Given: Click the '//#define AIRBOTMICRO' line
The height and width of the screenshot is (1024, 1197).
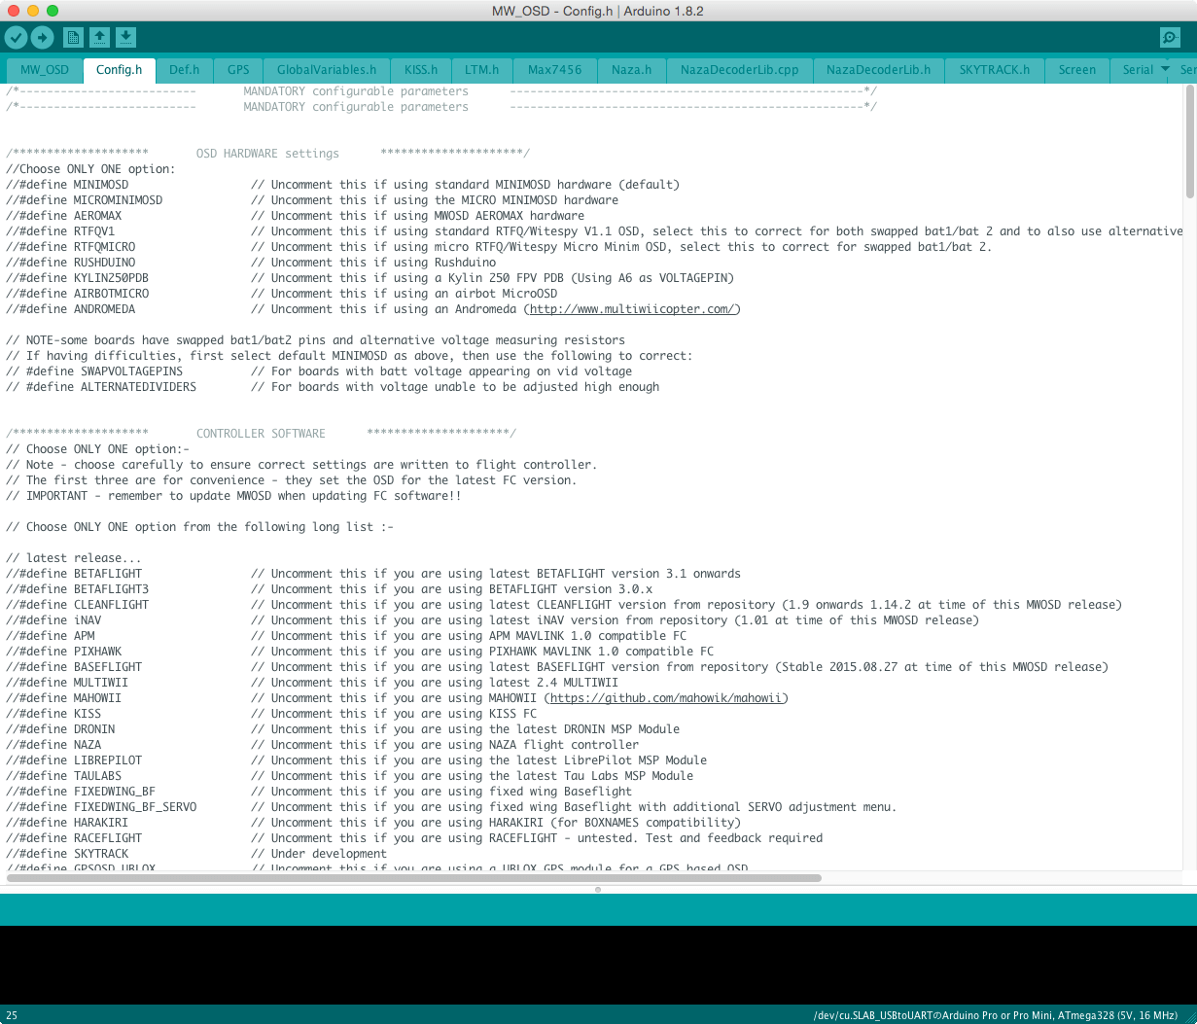Looking at the screenshot, I should [x=282, y=294].
